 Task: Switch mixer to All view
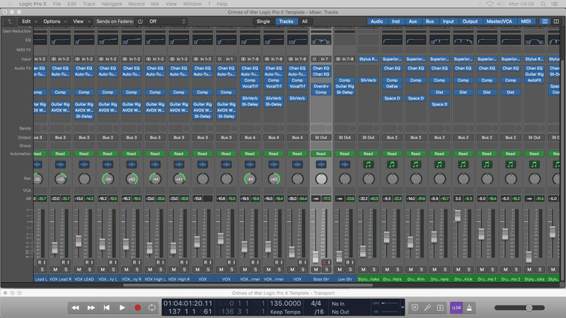[305, 21]
